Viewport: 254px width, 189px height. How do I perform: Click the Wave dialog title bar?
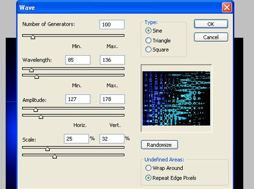point(125,8)
